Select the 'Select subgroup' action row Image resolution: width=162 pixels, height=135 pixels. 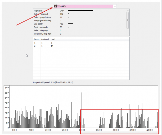pyautogui.click(x=80, y=31)
